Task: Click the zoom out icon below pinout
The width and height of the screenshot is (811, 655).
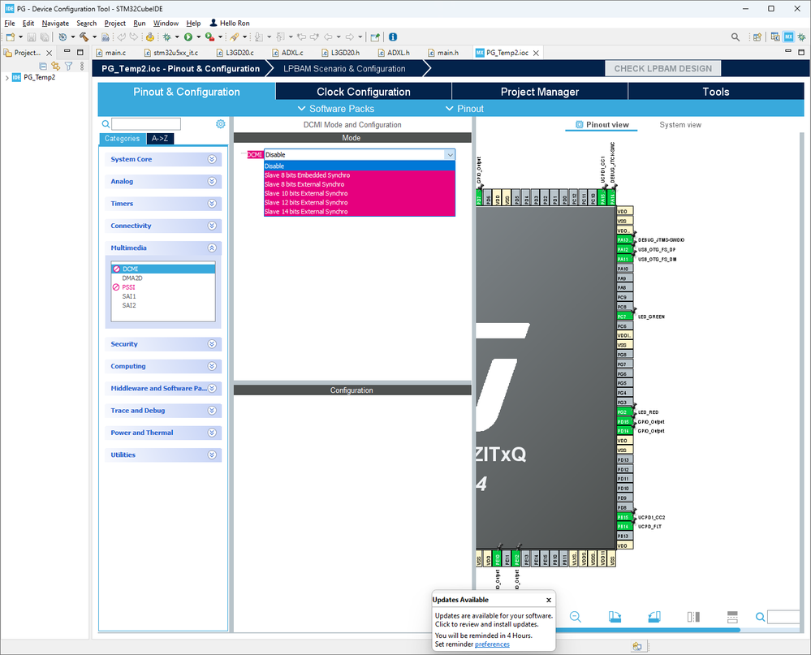Action: pos(575,616)
